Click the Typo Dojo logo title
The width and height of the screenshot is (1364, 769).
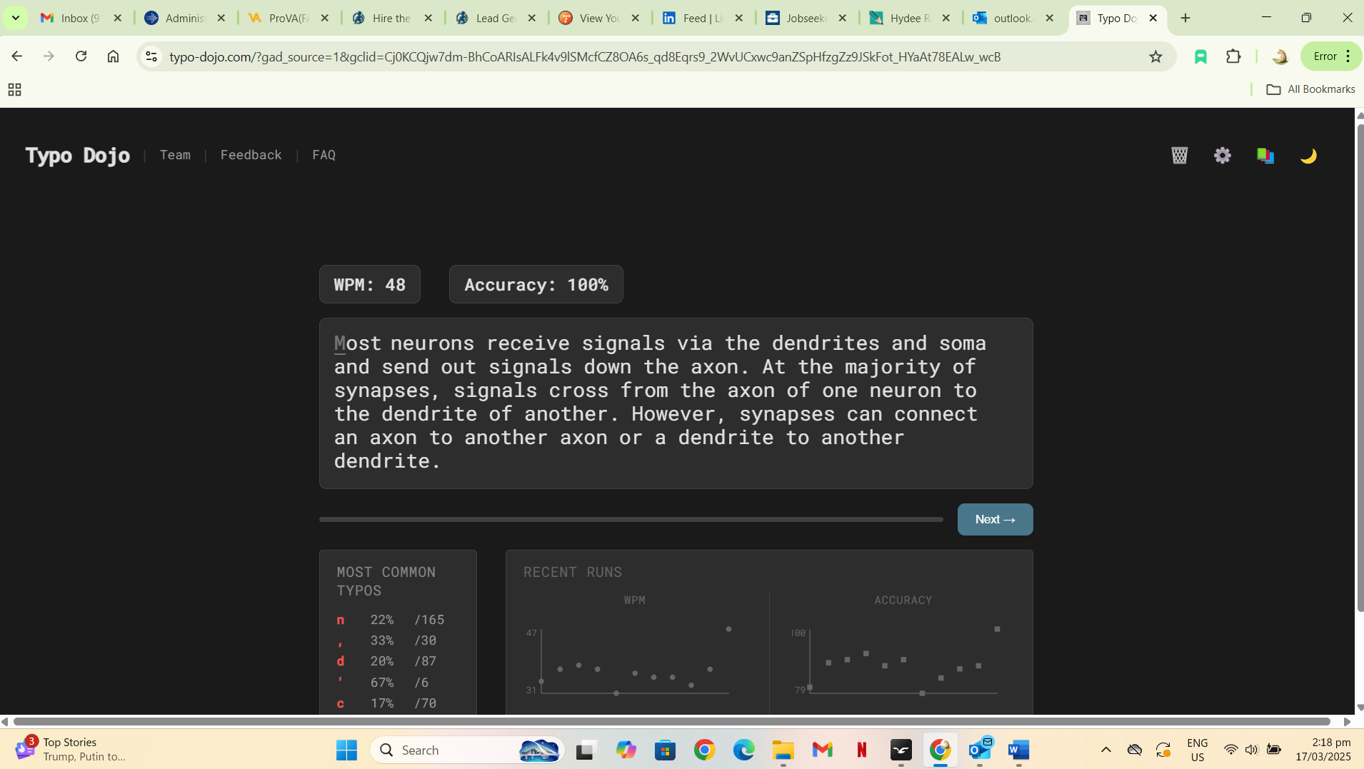tap(78, 155)
